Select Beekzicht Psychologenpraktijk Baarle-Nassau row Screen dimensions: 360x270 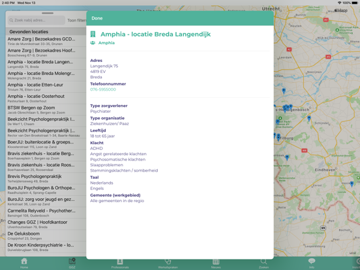point(46,132)
